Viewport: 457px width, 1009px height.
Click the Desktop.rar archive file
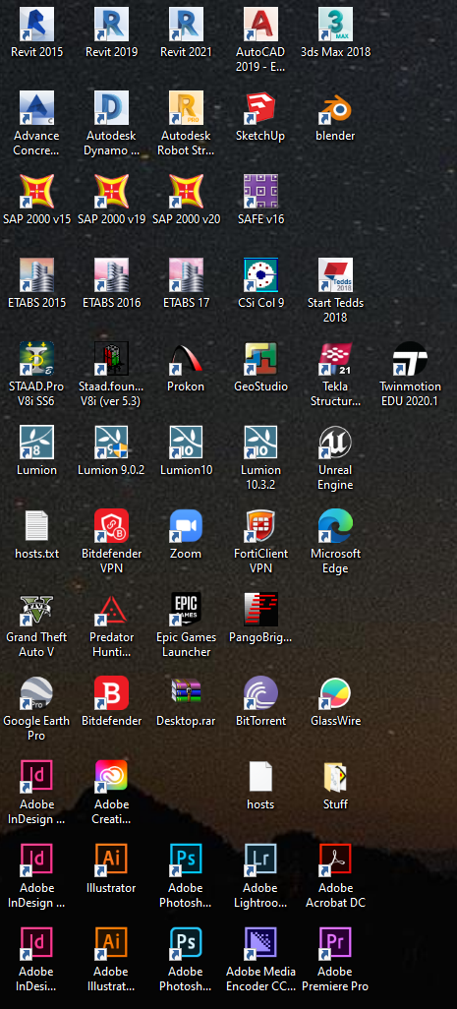[186, 693]
